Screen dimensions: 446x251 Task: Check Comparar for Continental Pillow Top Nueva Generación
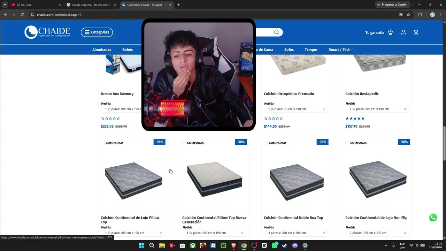184,143
